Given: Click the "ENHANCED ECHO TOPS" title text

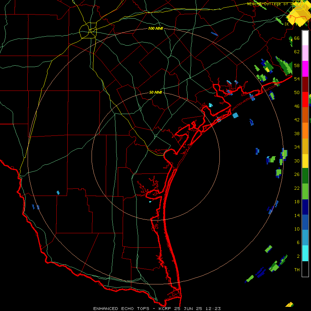Looking at the screenshot, I should (x=121, y=309).
